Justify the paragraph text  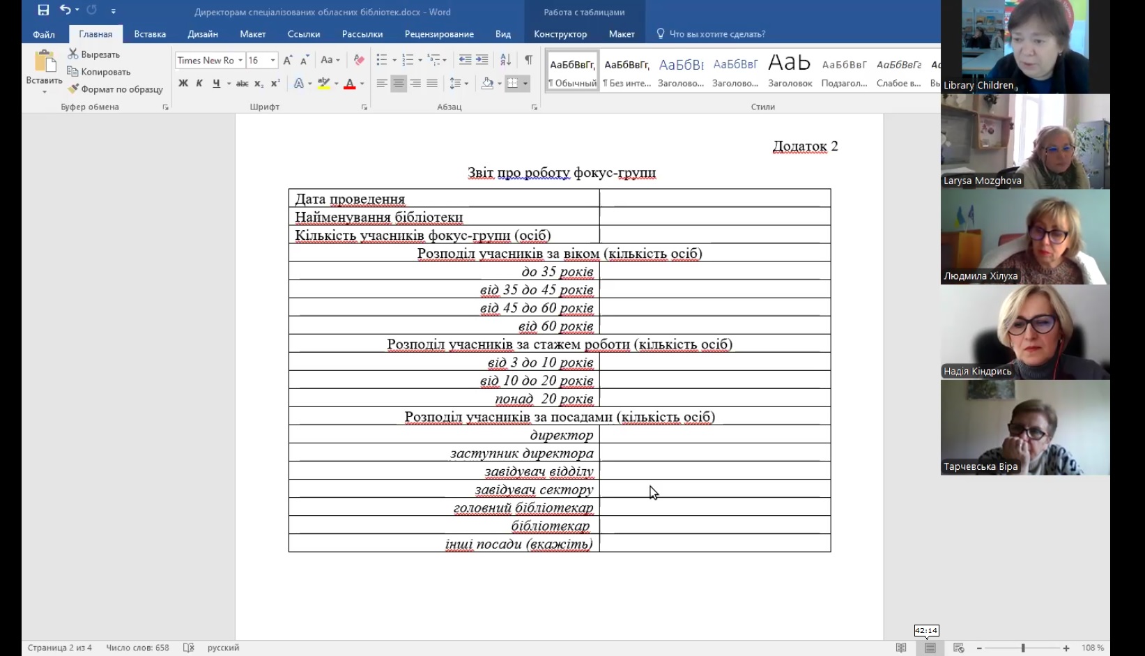[432, 84]
